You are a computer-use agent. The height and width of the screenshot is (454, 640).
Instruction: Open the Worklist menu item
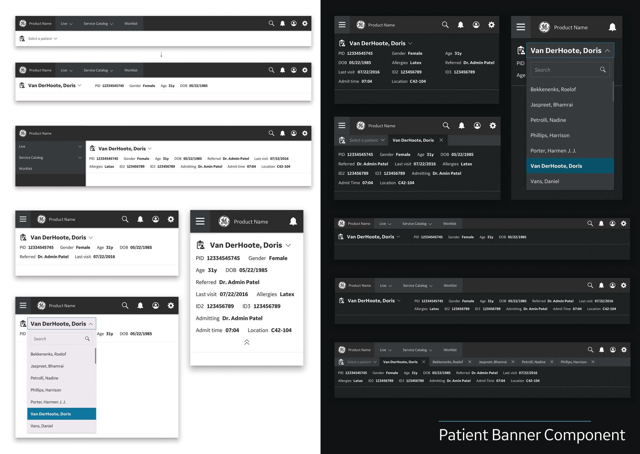131,23
